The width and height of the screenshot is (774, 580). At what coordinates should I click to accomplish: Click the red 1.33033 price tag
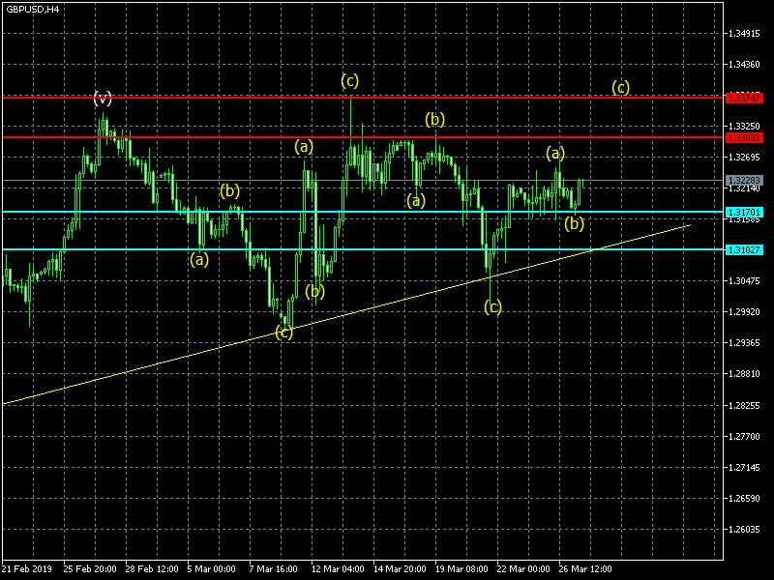coord(744,137)
